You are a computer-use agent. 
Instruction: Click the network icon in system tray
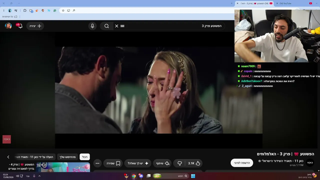[22, 176]
